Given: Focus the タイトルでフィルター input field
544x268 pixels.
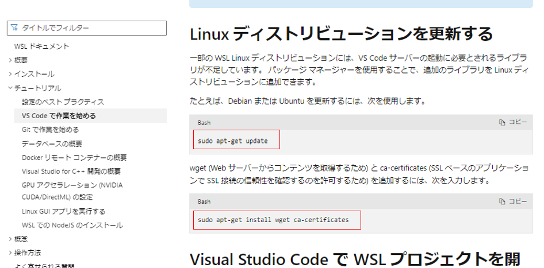Looking at the screenshot, I should pyautogui.click(x=87, y=28).
